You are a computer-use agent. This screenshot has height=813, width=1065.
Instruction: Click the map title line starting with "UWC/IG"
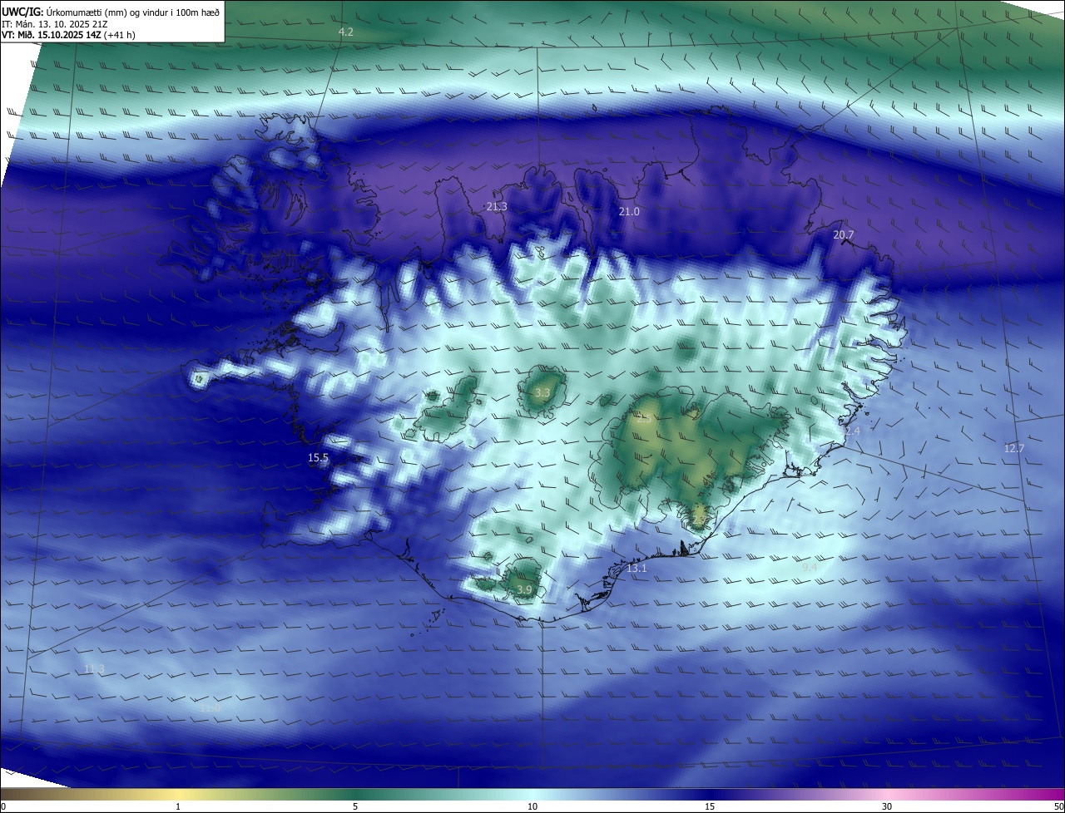click(111, 11)
